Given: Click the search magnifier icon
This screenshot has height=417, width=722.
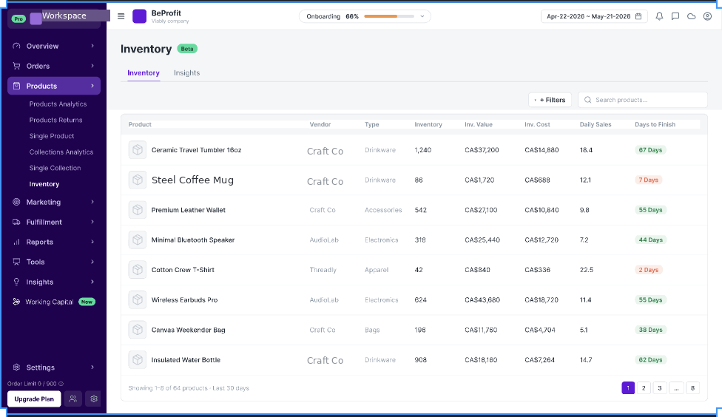Looking at the screenshot, I should point(587,100).
